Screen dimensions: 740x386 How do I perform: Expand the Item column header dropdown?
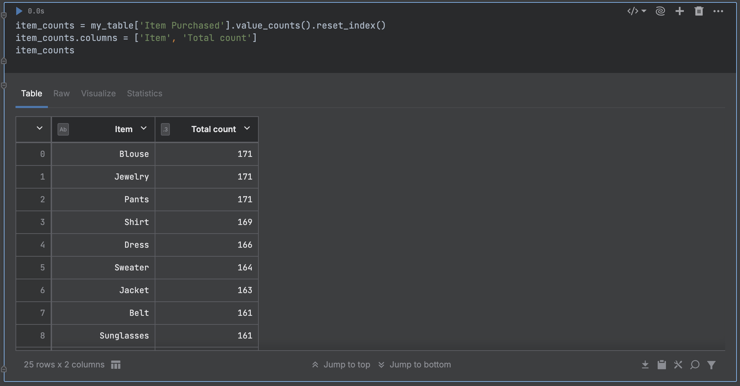(144, 128)
